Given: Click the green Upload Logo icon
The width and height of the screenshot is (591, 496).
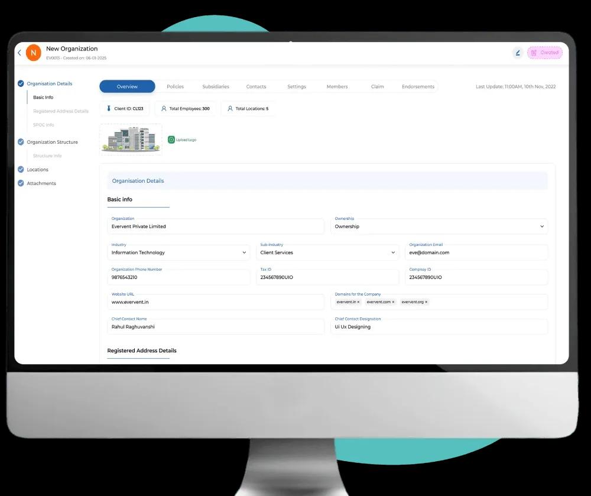Looking at the screenshot, I should (x=171, y=140).
